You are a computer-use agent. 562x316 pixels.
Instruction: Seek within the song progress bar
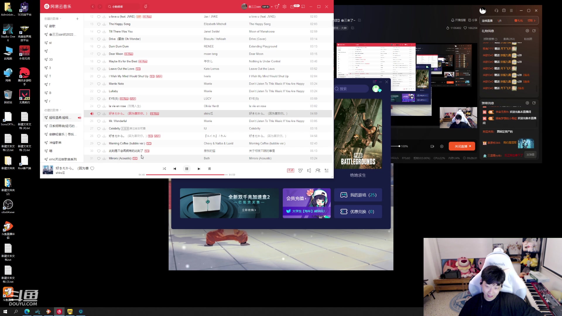pyautogui.click(x=186, y=175)
